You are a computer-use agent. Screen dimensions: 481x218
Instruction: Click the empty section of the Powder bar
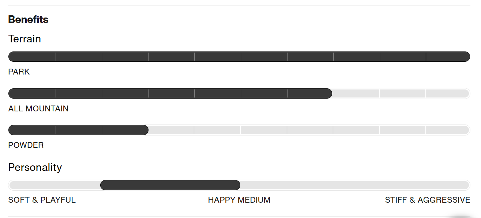tap(309, 130)
